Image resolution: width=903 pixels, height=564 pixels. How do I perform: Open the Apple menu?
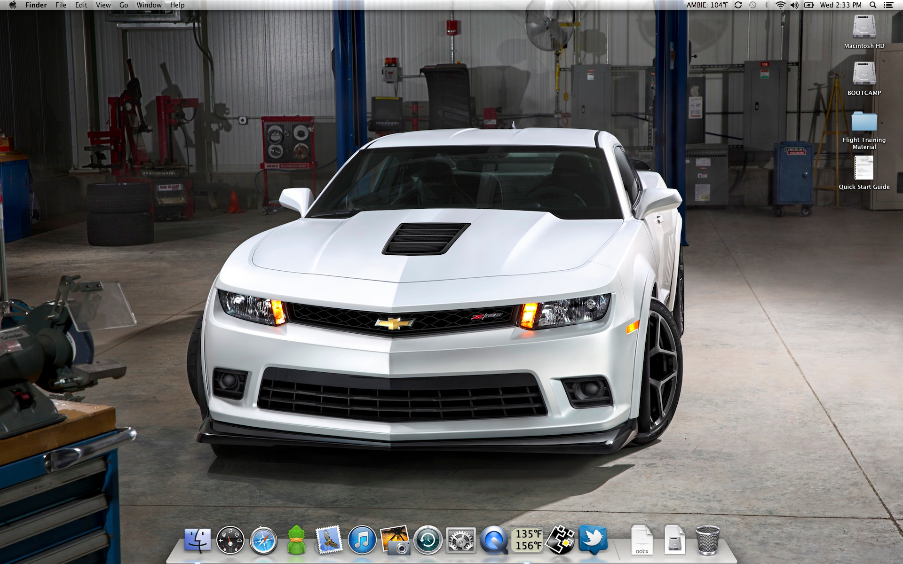[x=13, y=5]
